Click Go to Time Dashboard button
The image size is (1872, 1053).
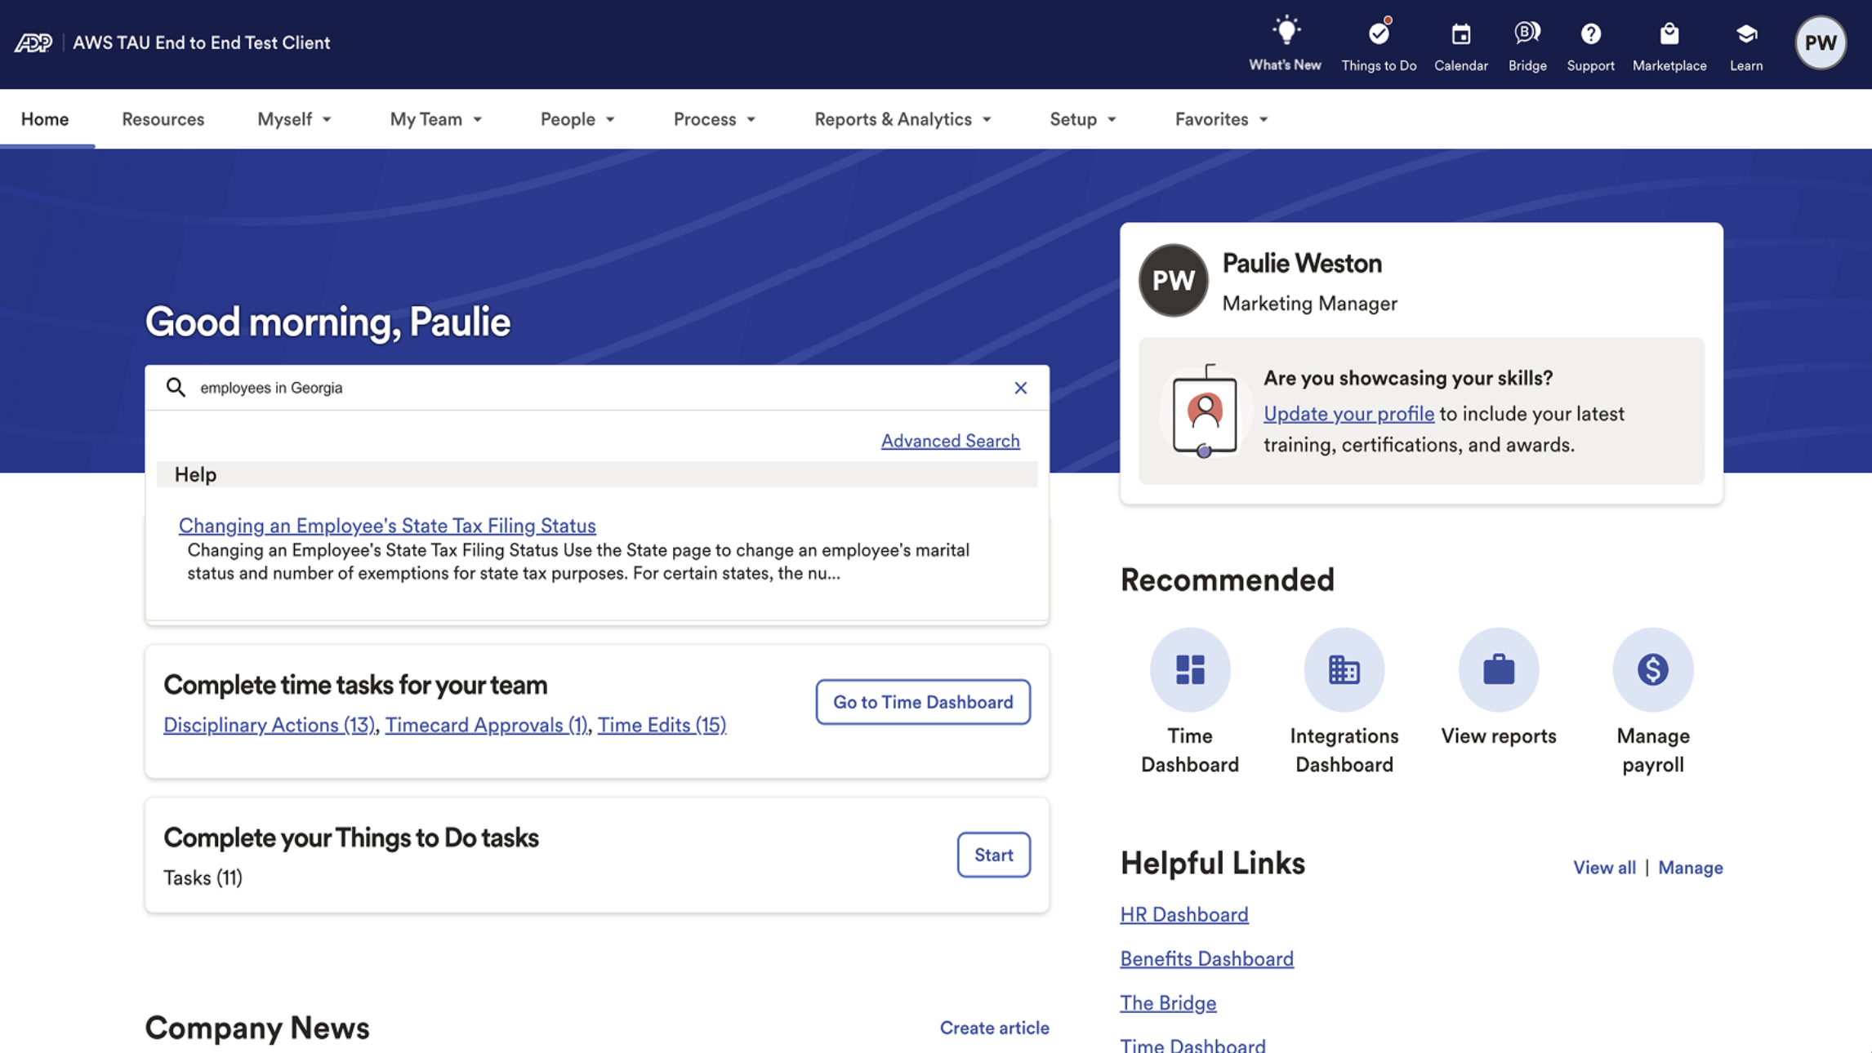(922, 702)
